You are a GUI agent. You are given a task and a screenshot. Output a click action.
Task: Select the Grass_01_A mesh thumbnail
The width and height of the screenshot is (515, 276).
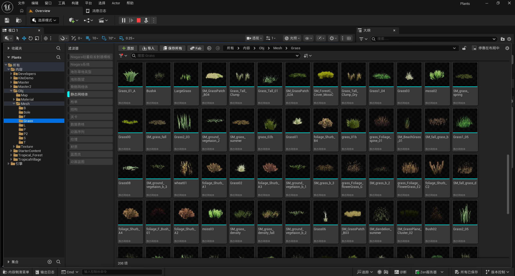point(130,74)
